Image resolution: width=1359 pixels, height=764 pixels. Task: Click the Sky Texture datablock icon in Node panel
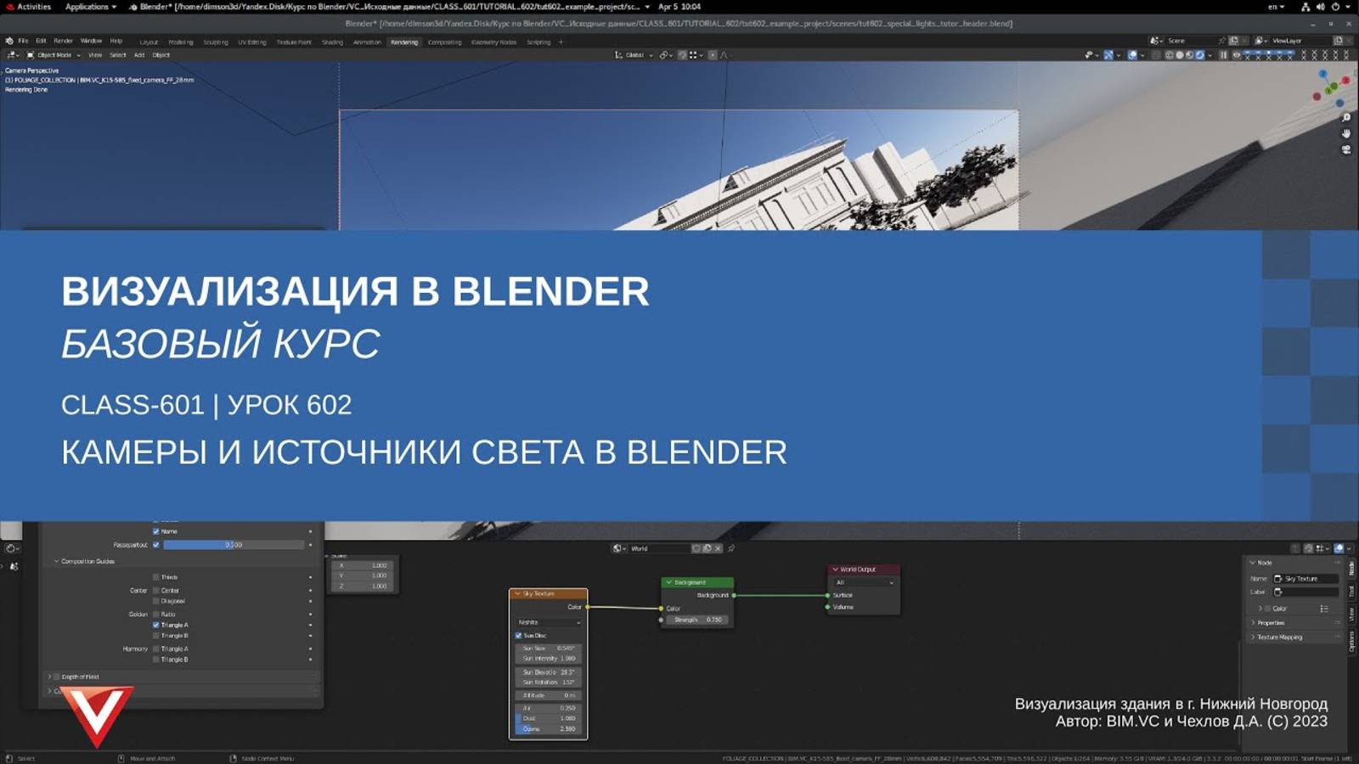click(x=1277, y=579)
